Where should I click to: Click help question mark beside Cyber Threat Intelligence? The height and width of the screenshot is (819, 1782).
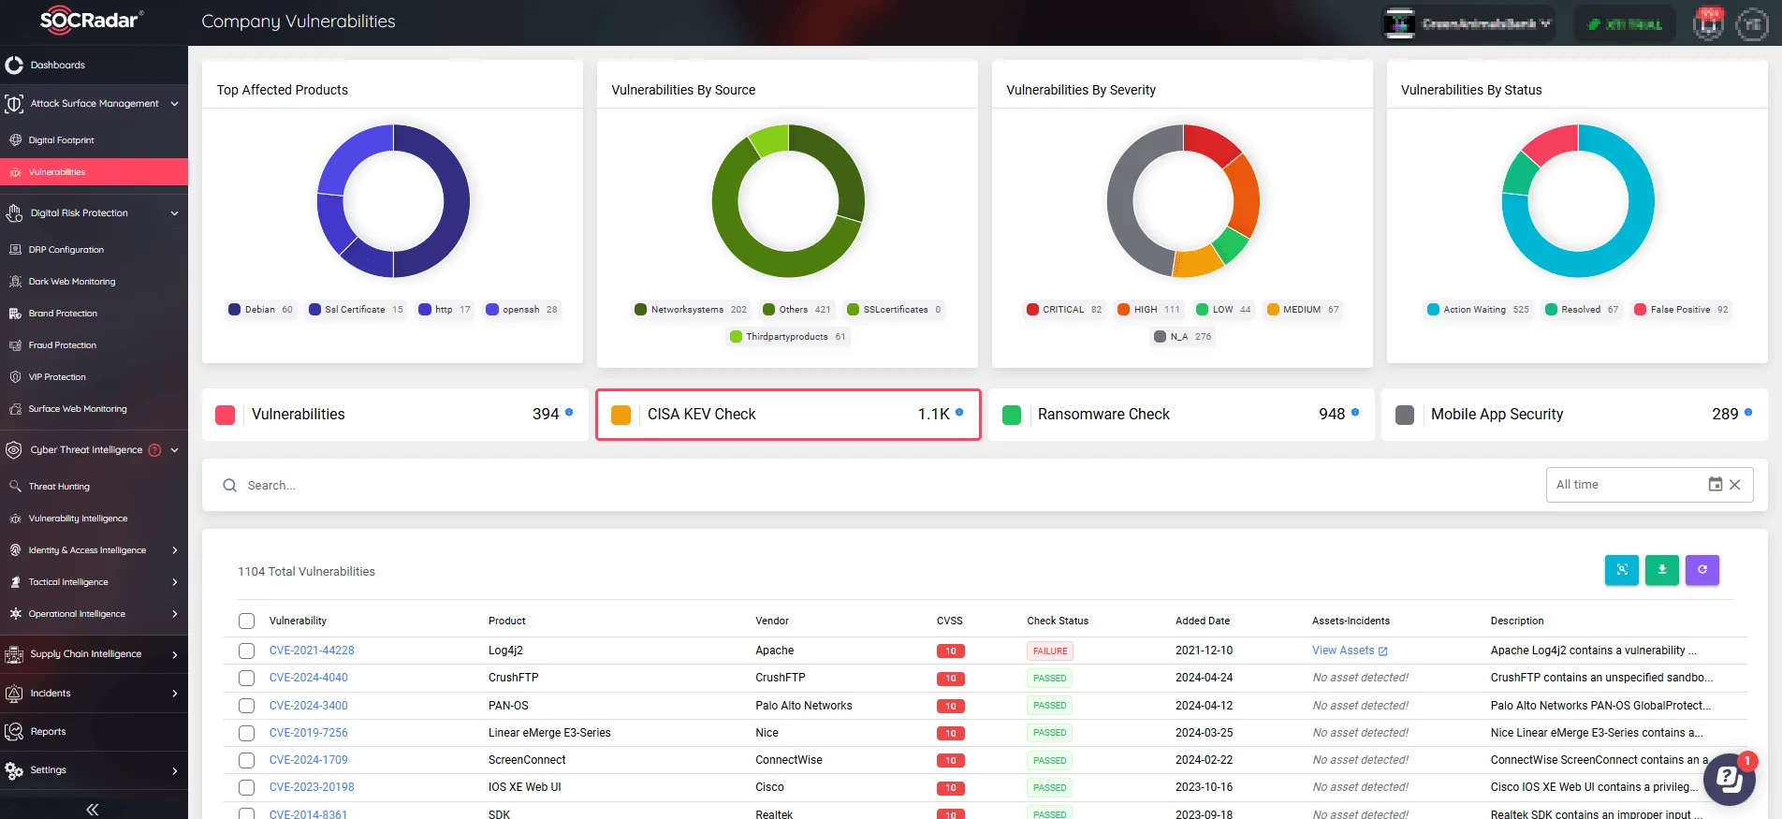pos(155,450)
